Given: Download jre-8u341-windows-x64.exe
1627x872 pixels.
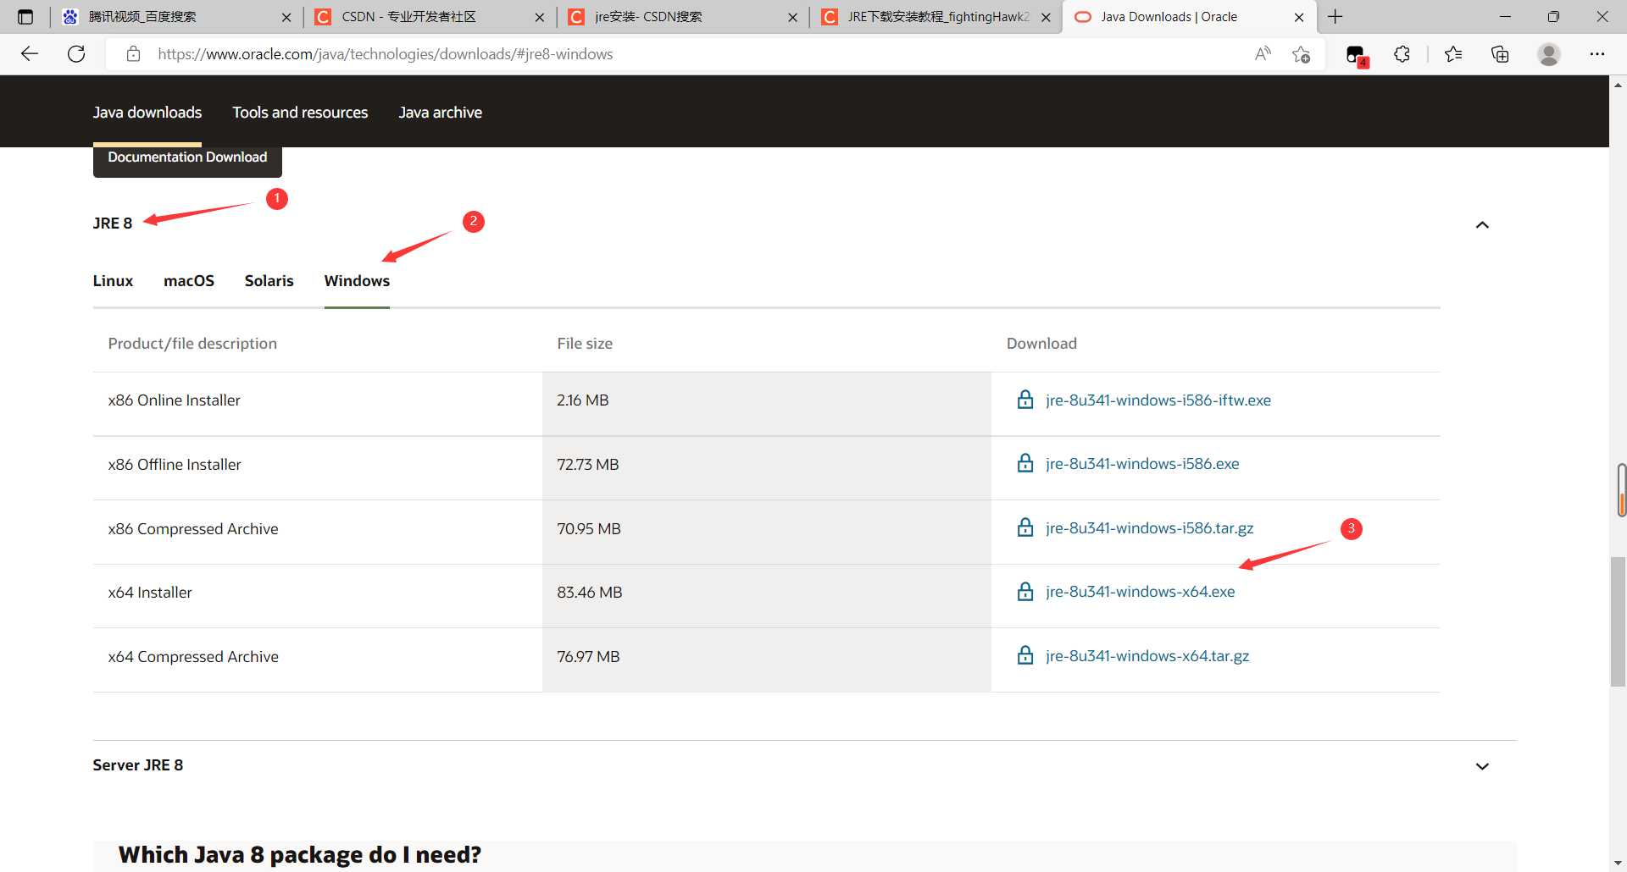Looking at the screenshot, I should pos(1140,591).
